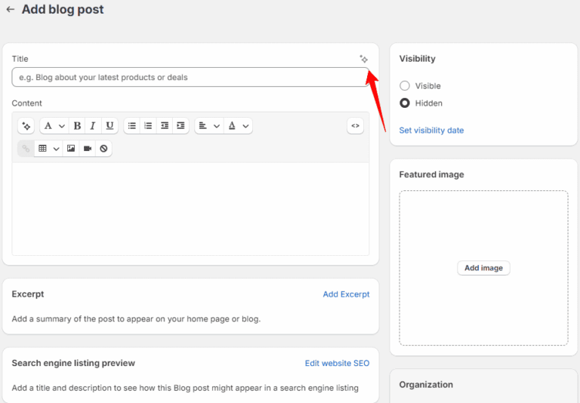
Task: Open the Add Excerpt link
Action: tap(346, 294)
